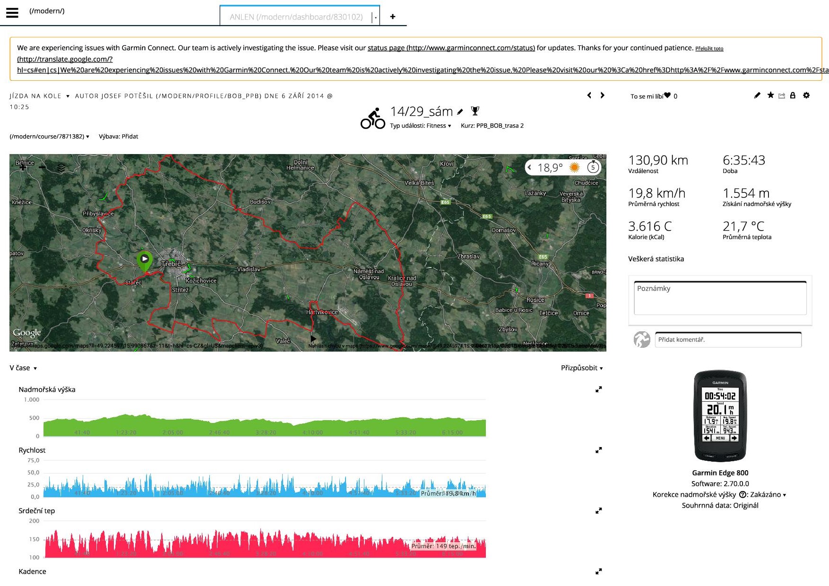Screen dimensions: 829x586
Task: Open the map layers selector
Action: click(61, 168)
